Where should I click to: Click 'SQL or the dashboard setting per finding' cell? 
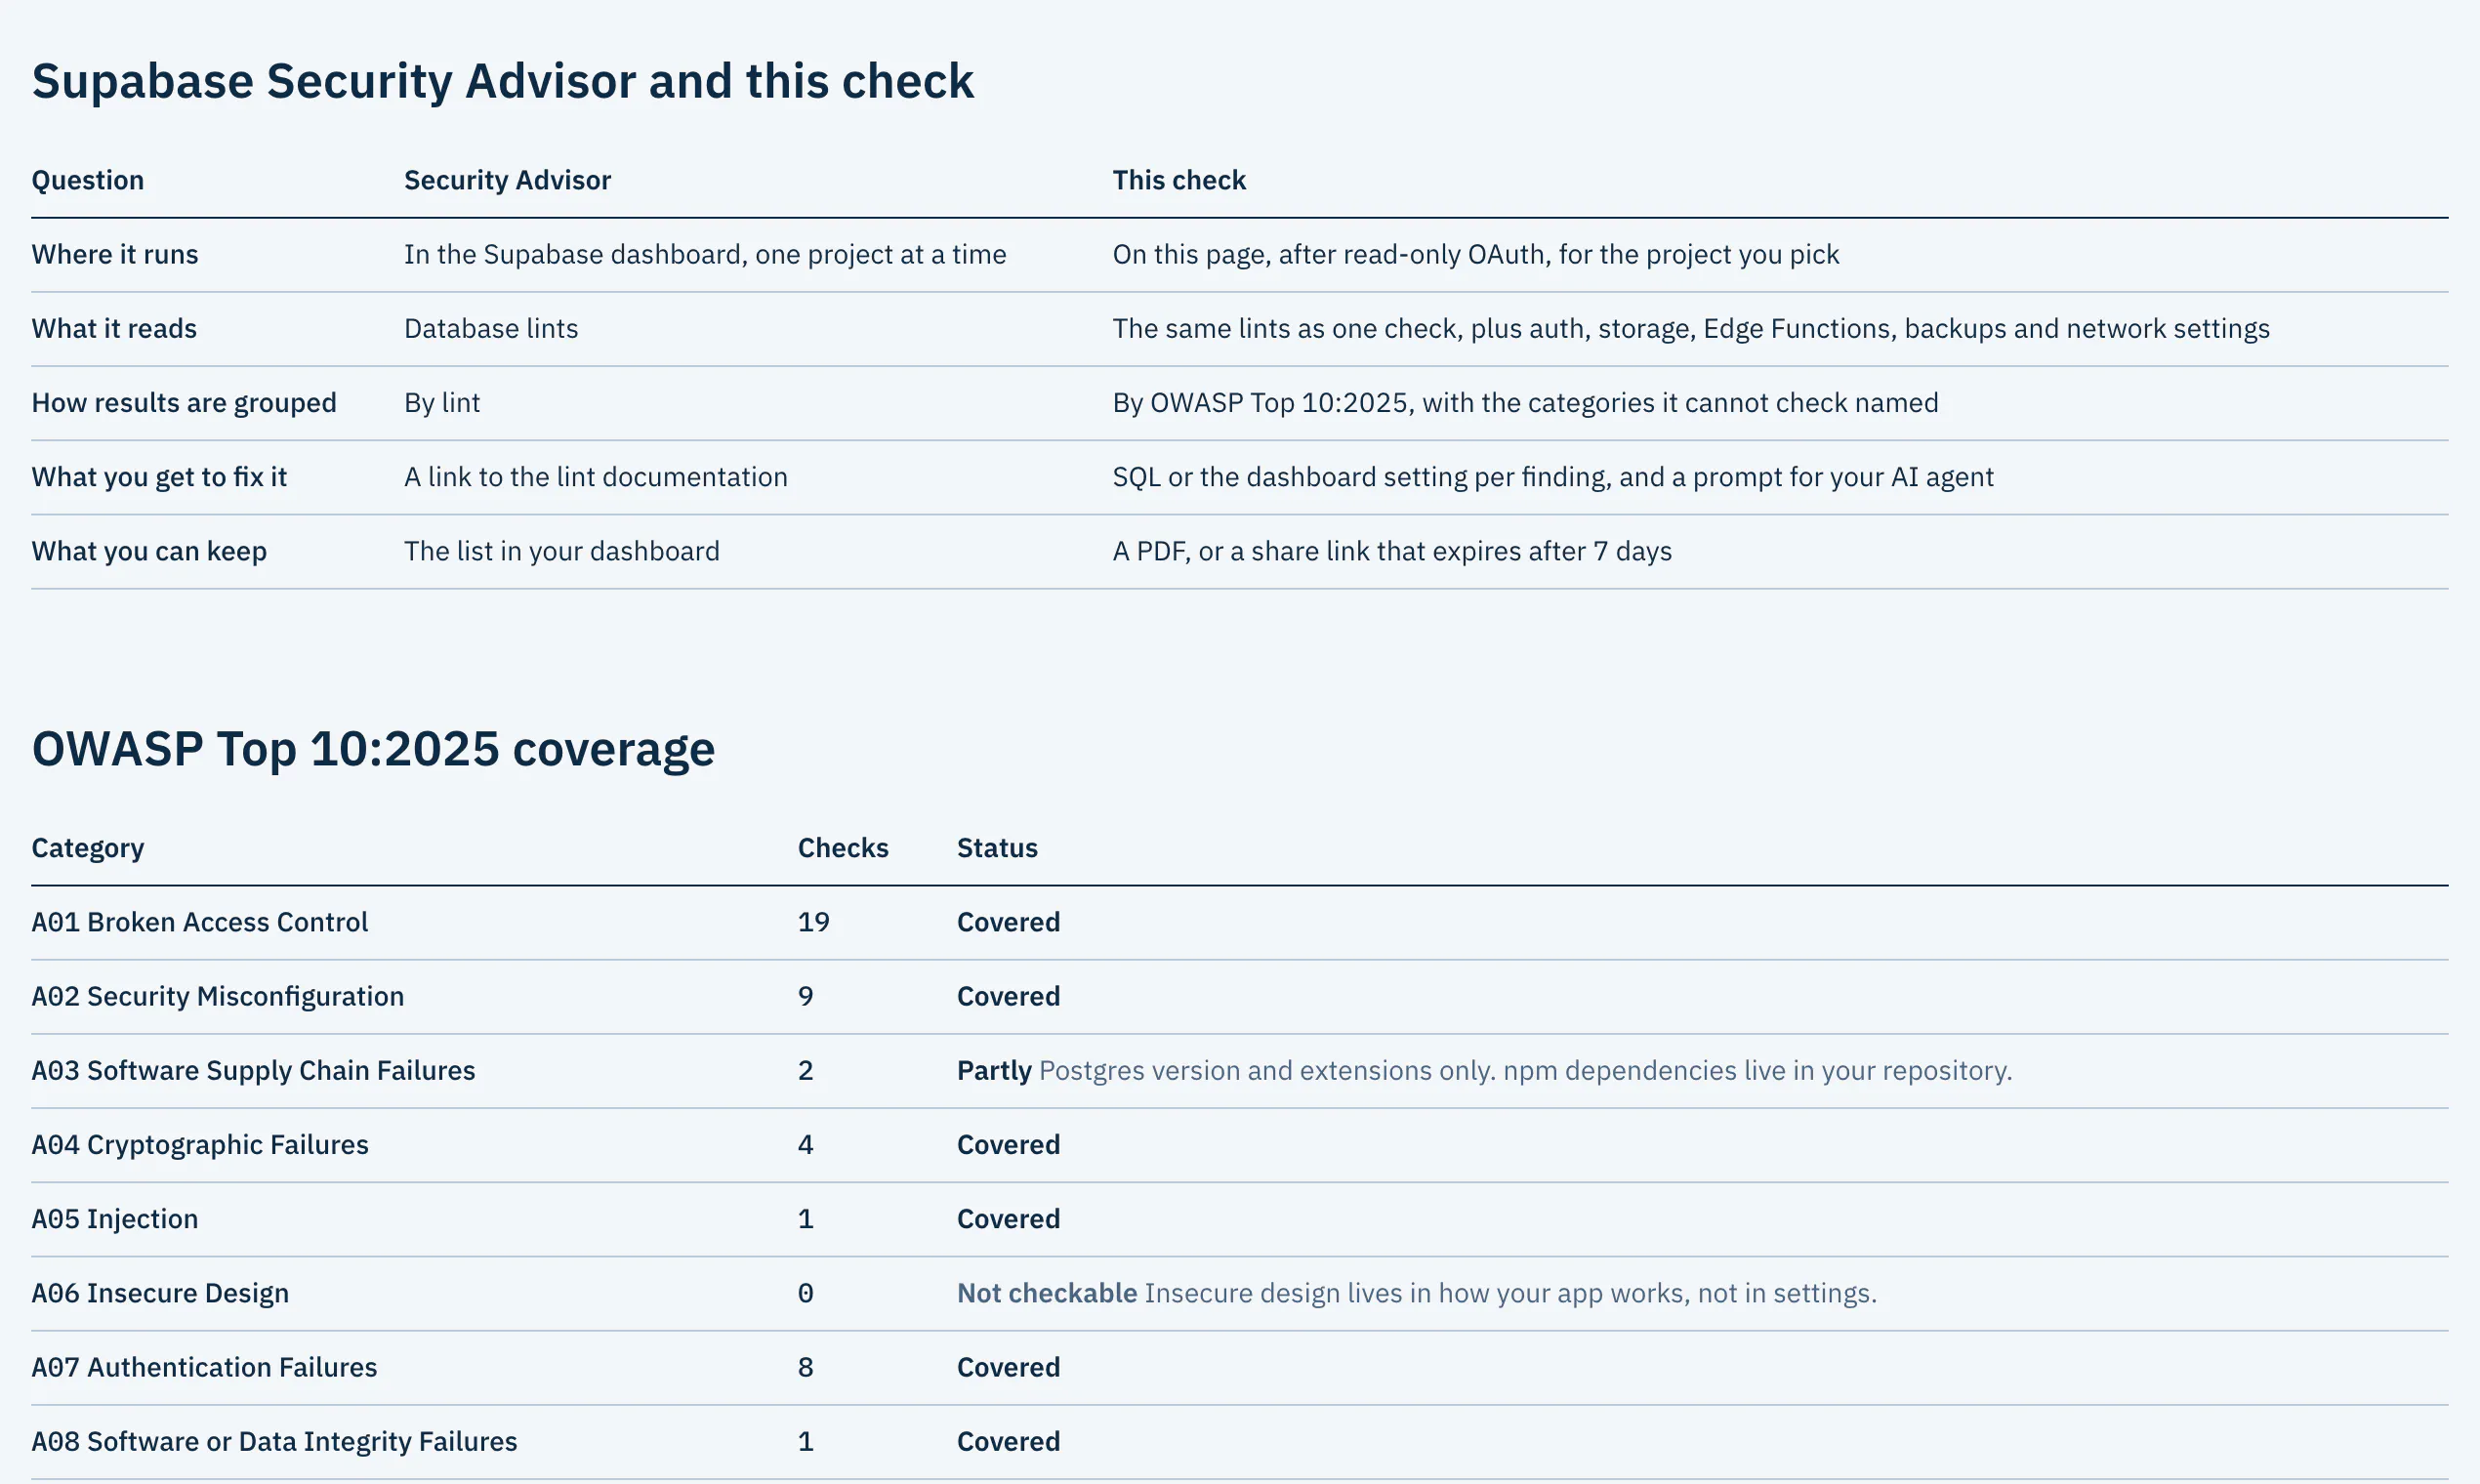(1553, 477)
